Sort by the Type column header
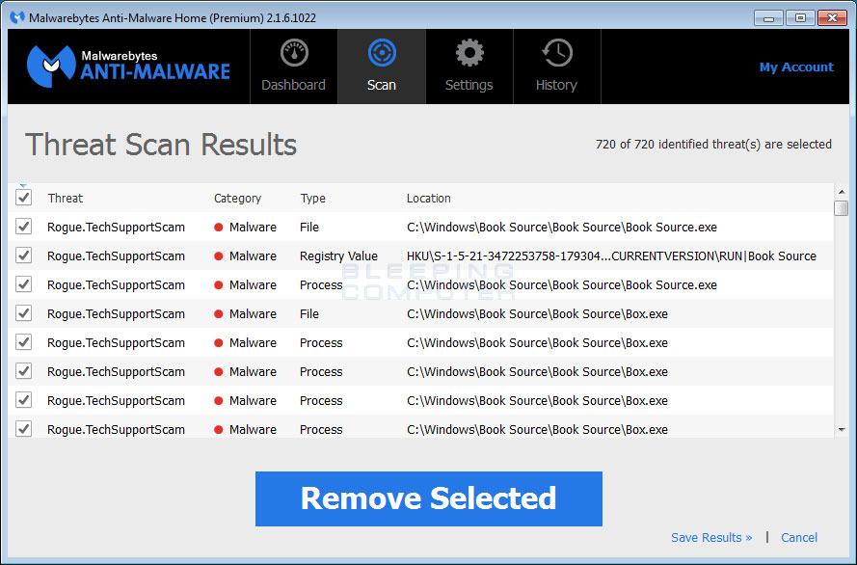 coord(312,198)
